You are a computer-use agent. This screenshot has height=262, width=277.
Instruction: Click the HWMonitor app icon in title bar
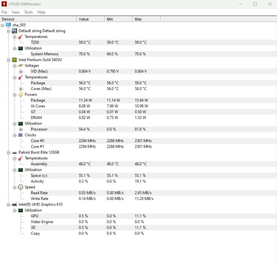[x=4, y=4]
